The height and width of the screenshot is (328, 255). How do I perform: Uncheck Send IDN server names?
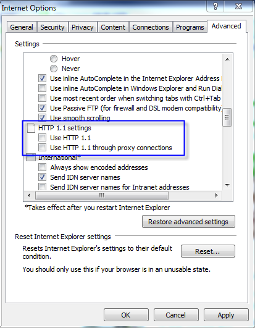click(x=43, y=177)
